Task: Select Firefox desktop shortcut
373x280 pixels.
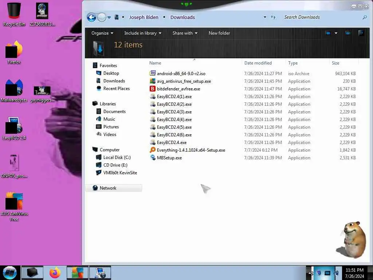Action: pos(14,52)
